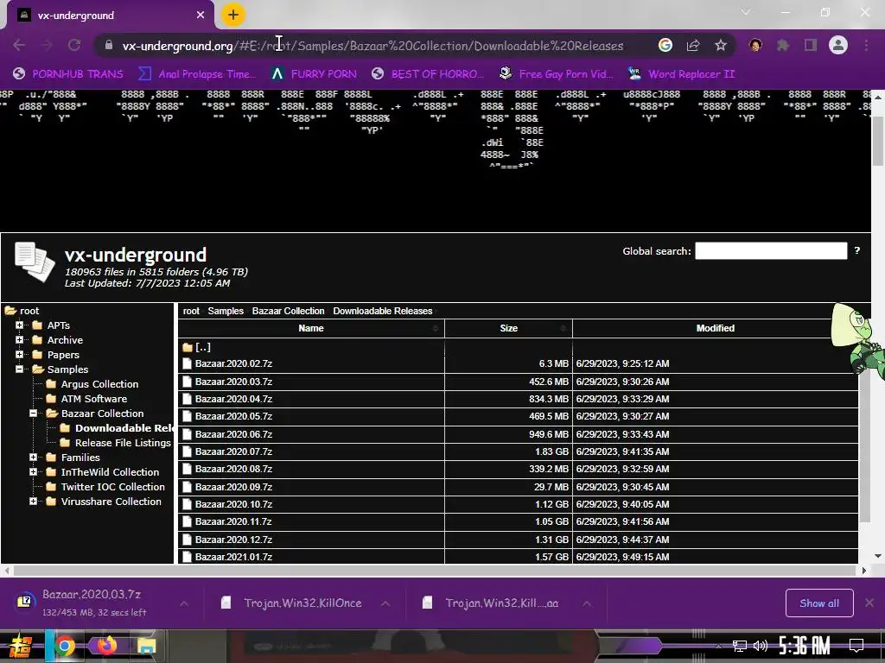Open PORNHUB TRANS bookmark

coord(68,74)
